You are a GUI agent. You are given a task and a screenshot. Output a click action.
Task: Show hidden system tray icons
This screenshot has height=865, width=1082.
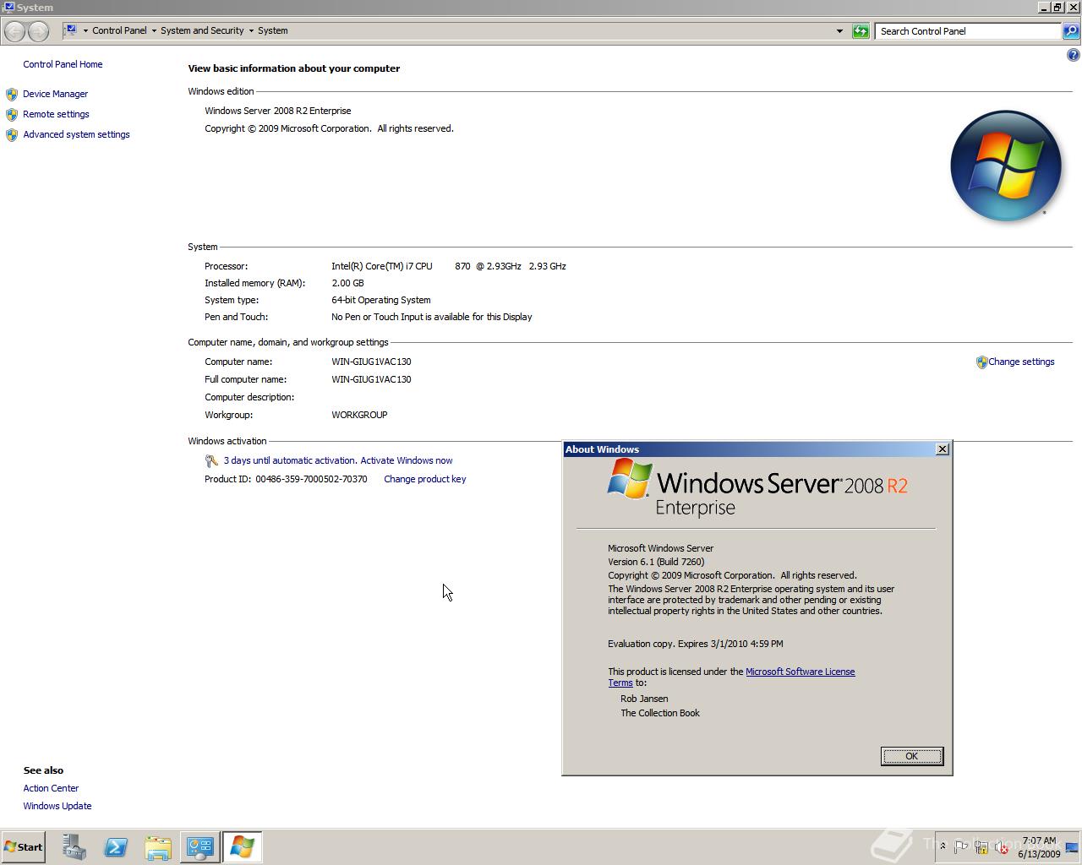(943, 846)
